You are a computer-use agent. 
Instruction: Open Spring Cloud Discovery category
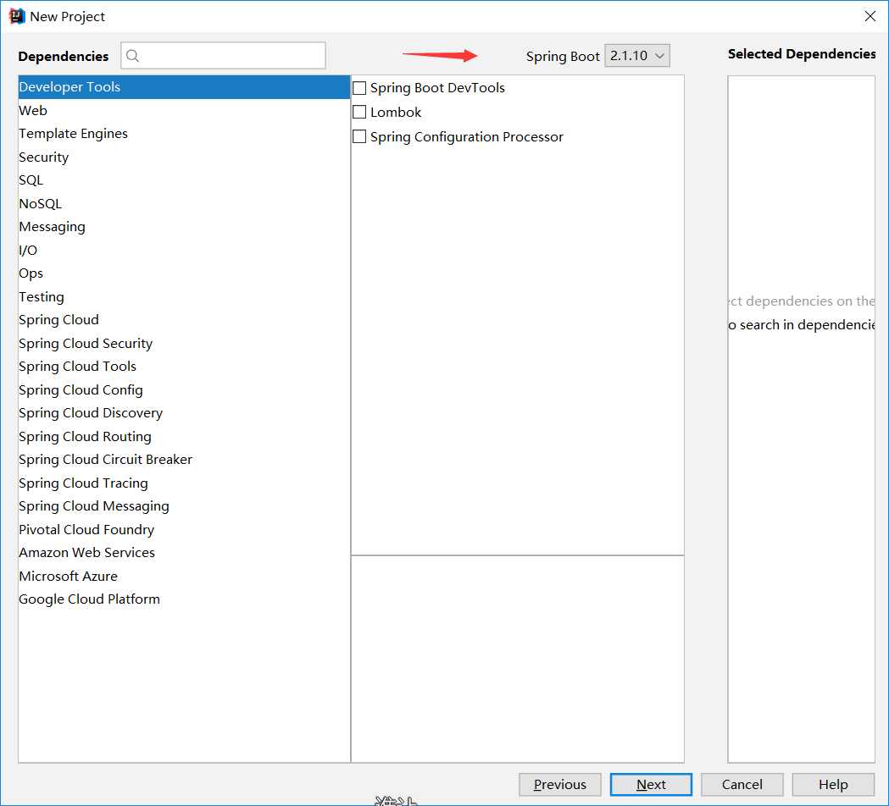pos(184,413)
